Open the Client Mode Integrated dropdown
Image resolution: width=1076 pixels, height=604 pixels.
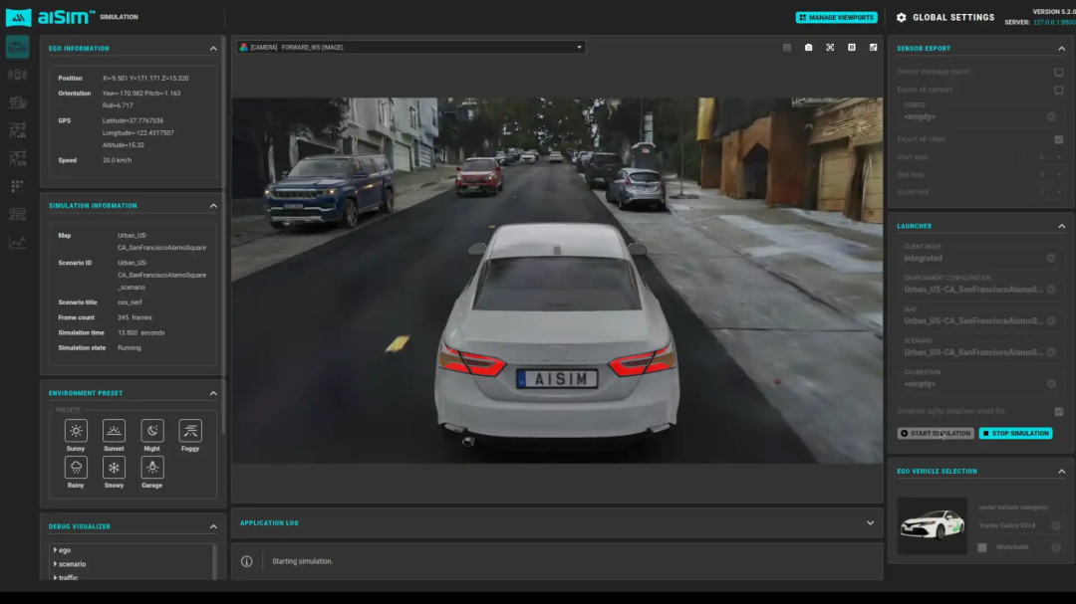[x=980, y=259]
